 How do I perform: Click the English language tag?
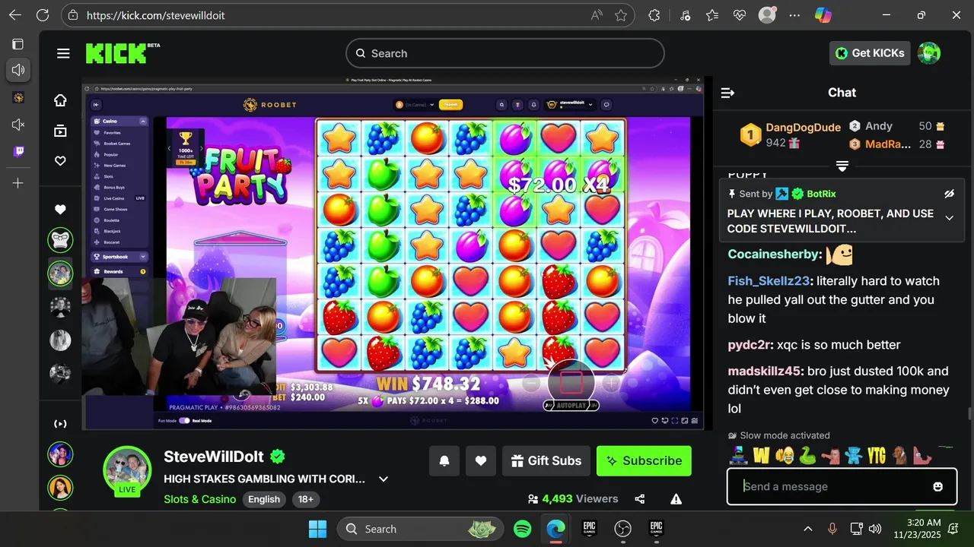pyautogui.click(x=264, y=499)
